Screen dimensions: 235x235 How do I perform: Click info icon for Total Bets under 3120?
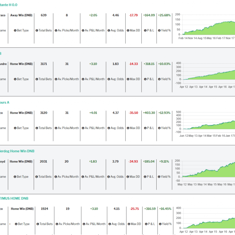(x=37, y=128)
